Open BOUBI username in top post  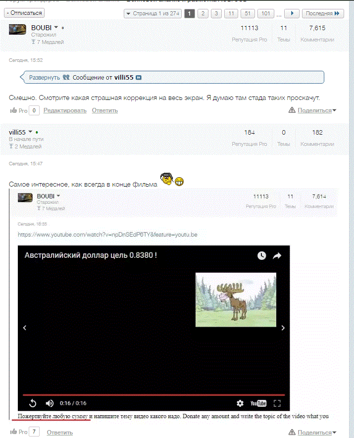point(42,28)
